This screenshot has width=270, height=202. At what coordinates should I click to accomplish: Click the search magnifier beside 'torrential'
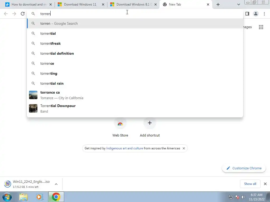[33, 33]
